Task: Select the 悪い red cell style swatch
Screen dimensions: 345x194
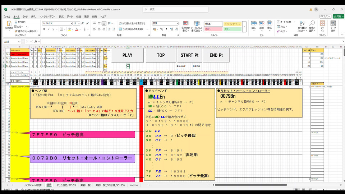Action: coord(213,29)
